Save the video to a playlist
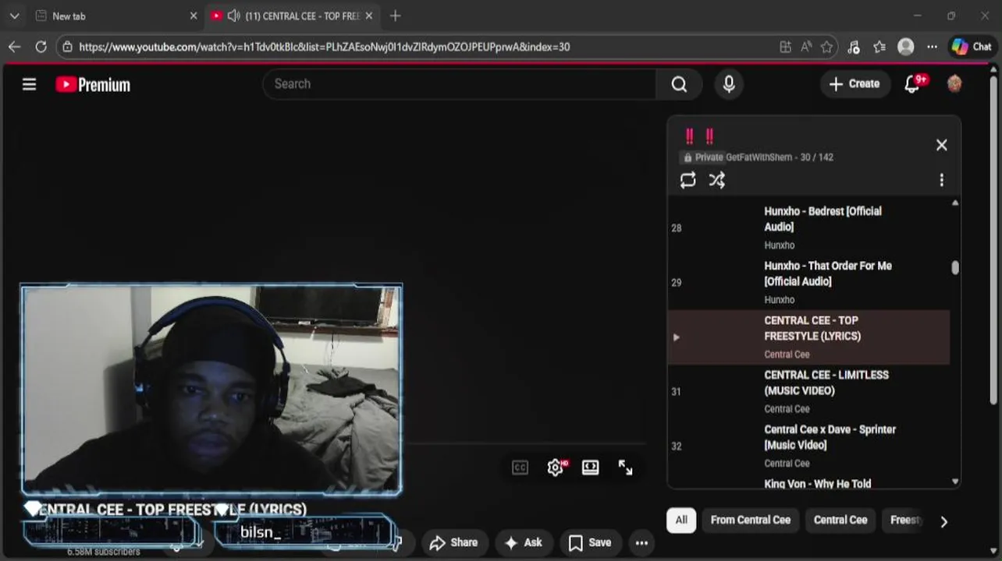 [590, 542]
